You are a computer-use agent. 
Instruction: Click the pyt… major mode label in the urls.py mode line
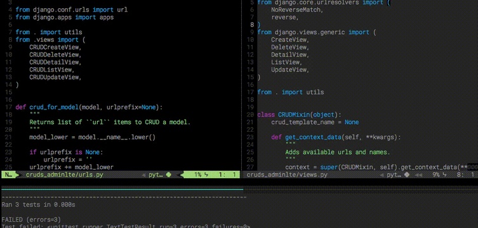coord(156,175)
